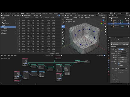Click the viewport zoom magnifier icon
Image resolution: width=130 pixels, height=97 pixels.
(105, 27)
